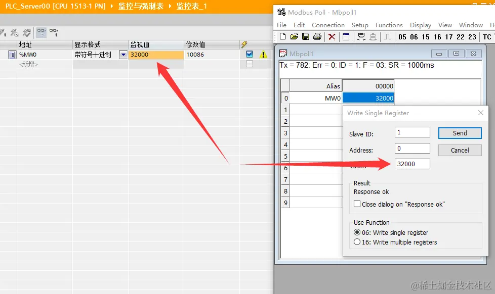Click the Modbus Poll application icon
The height and width of the screenshot is (294, 495).
[x=281, y=12]
